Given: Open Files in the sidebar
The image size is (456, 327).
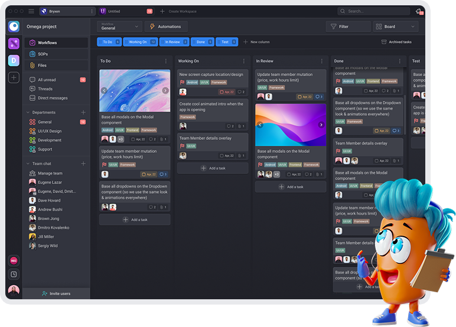Looking at the screenshot, I should point(56,66).
